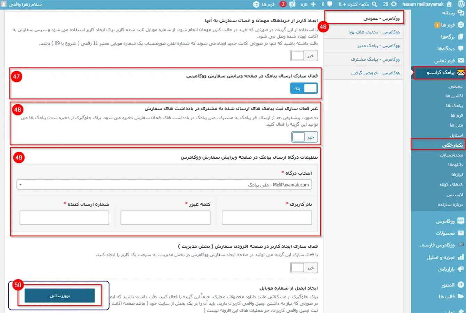466x313 pixels.
Task: Toggle SMS sending on order edit page
Action: [x=304, y=88]
